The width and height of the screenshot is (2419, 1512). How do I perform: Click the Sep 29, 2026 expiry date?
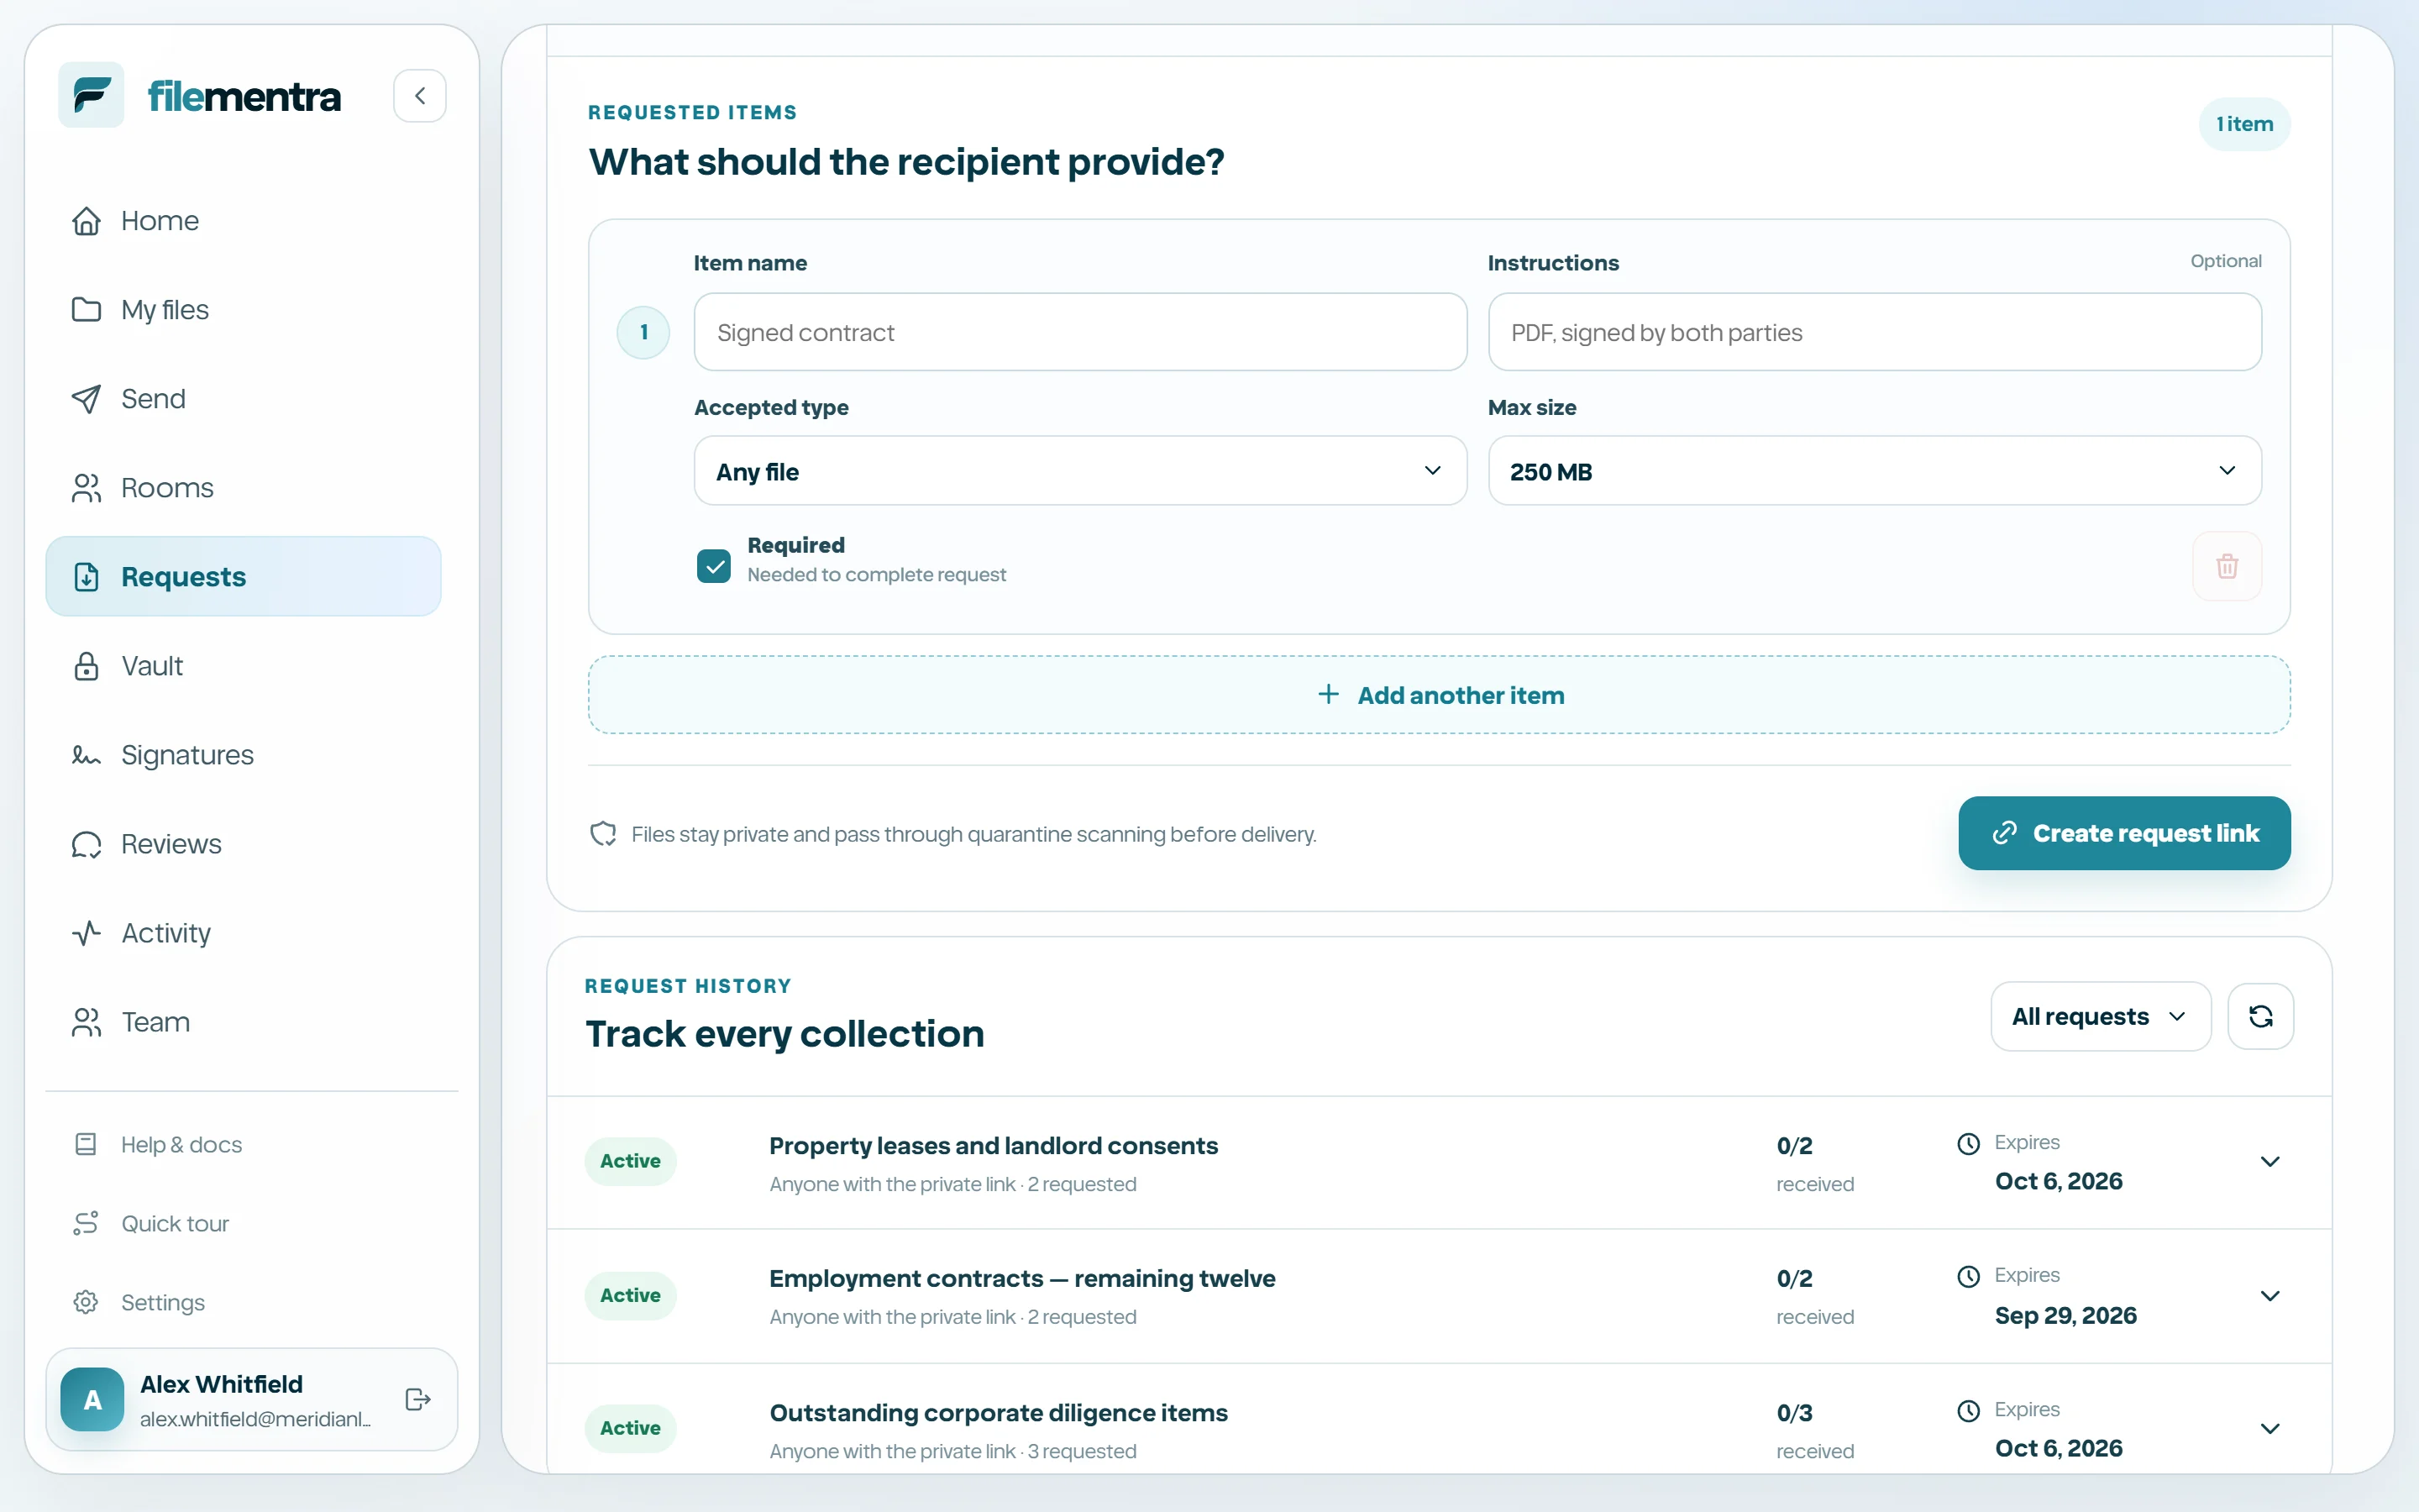coord(2065,1316)
